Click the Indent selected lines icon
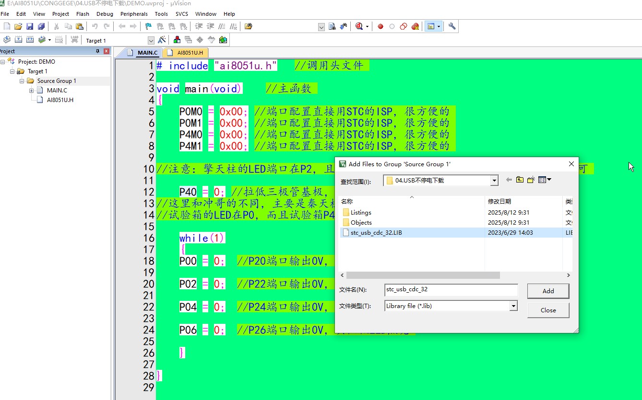 [199, 26]
